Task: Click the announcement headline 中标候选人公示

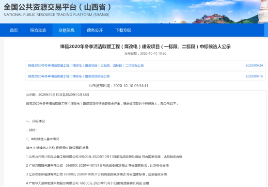Action: pyautogui.click(x=145, y=47)
